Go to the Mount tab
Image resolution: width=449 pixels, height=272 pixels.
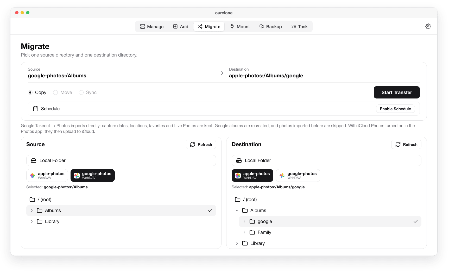[240, 27]
